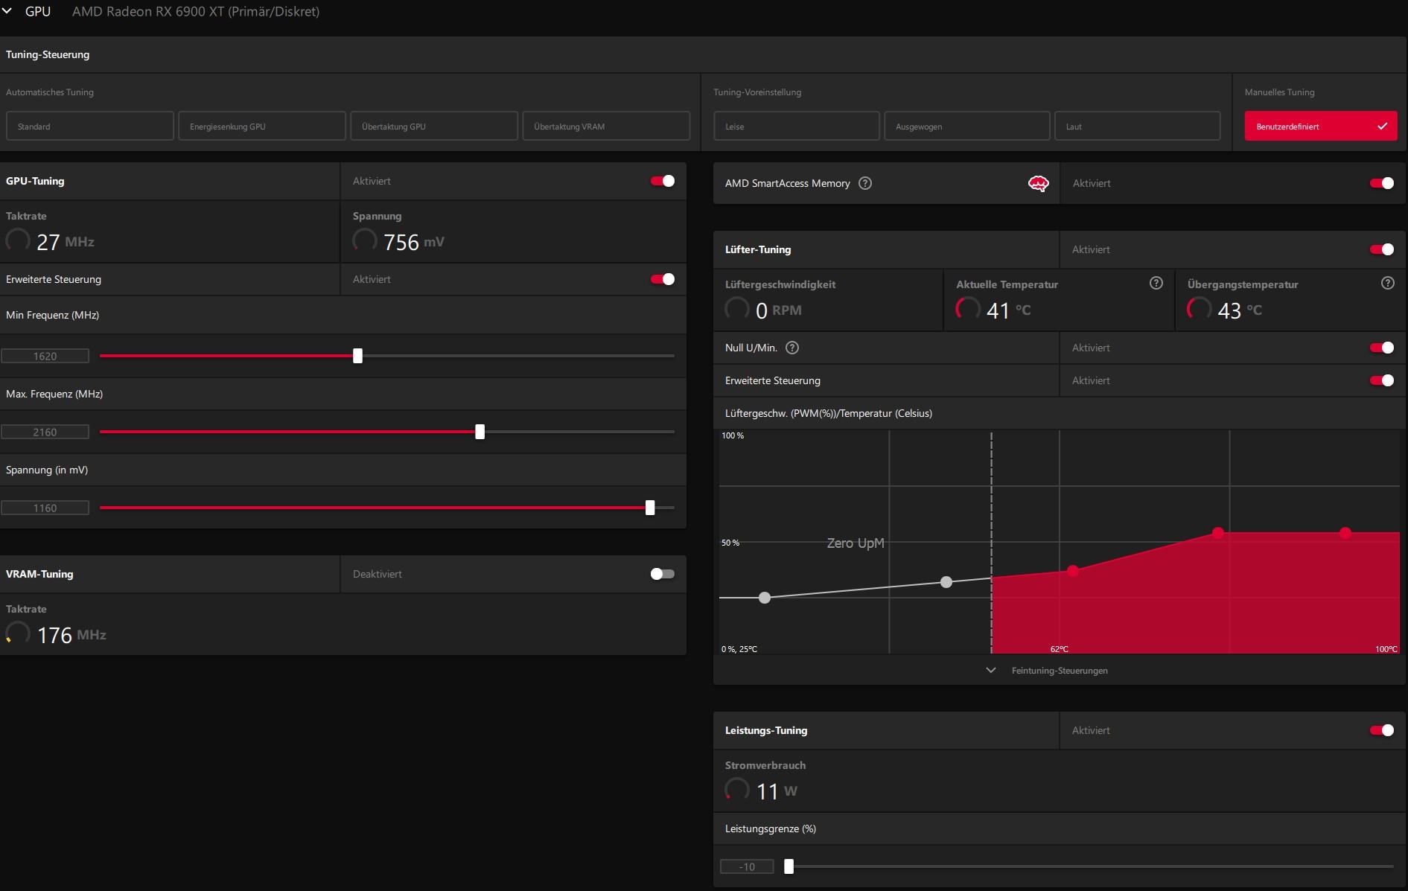Screen dimensions: 1408x891
Task: Open help for Null U/Min.
Action: point(792,348)
